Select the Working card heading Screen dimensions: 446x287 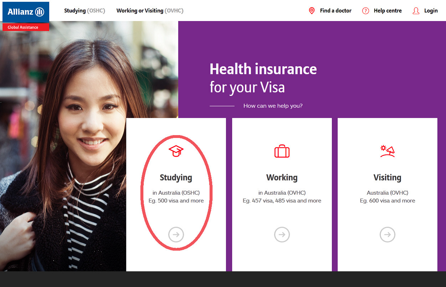[x=282, y=178]
